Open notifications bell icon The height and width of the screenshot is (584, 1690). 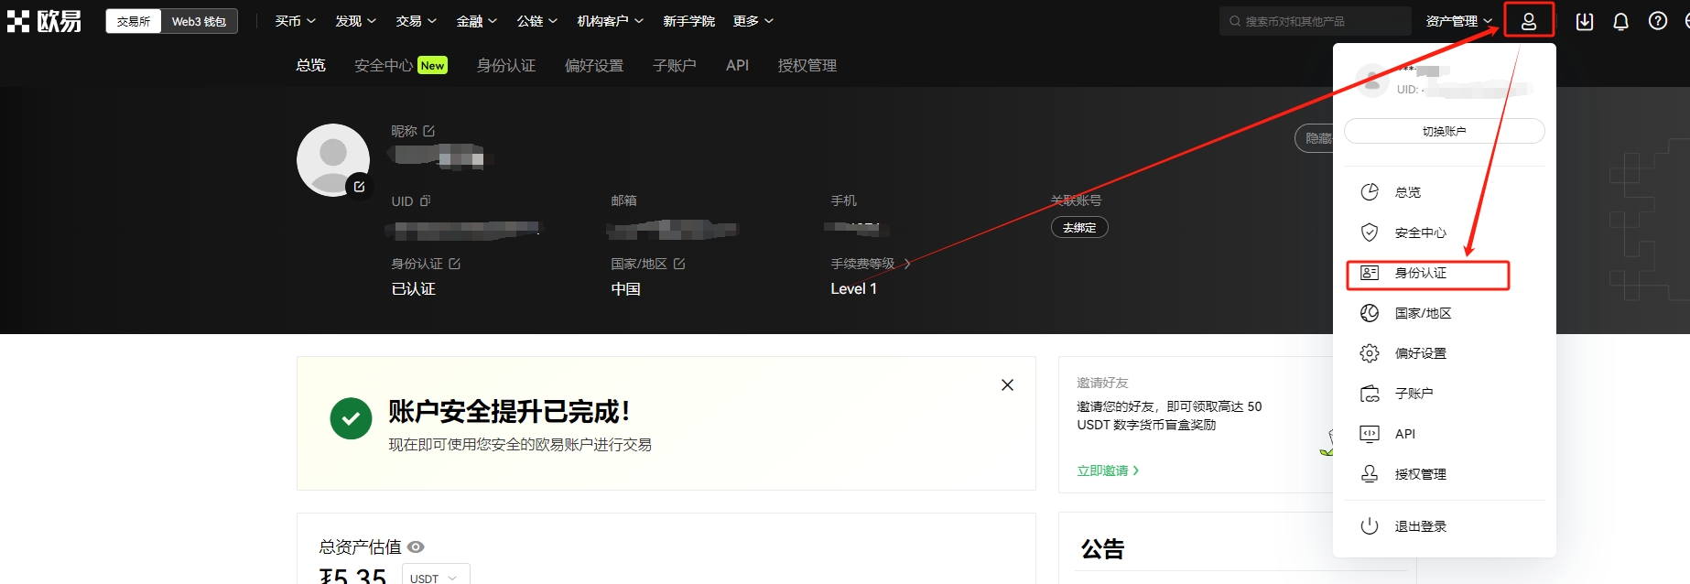(1620, 21)
